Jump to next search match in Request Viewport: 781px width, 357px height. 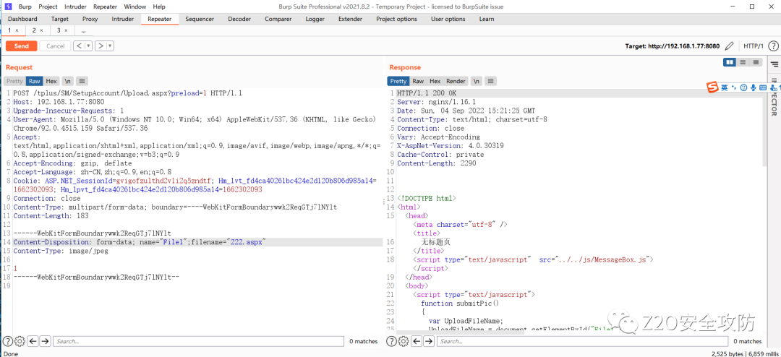coord(45,341)
